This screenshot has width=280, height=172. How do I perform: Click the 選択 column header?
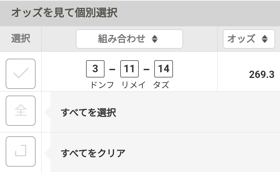[x=20, y=39]
